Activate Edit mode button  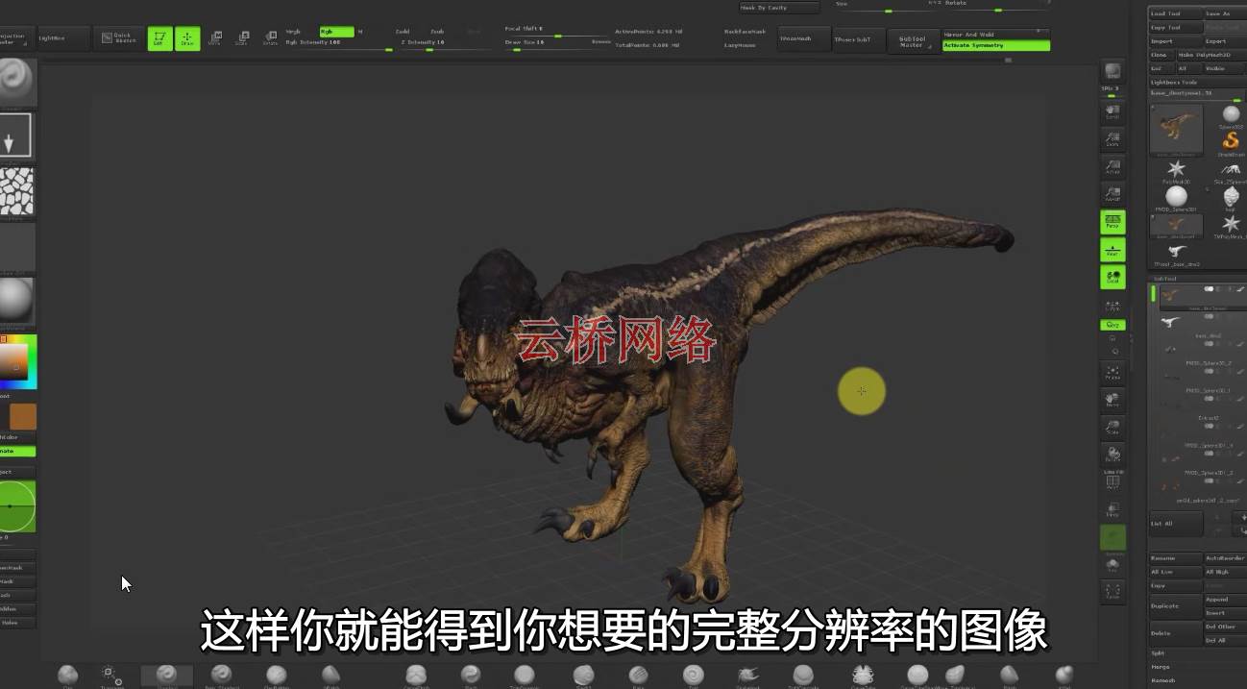159,38
